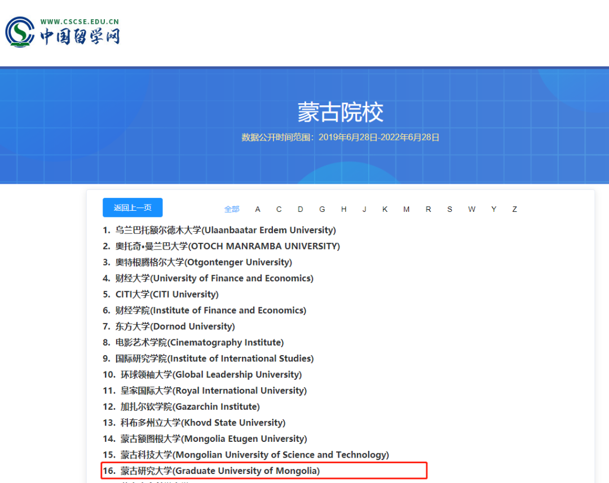Filter universities by letter D
This screenshot has width=609, height=483.
click(300, 209)
